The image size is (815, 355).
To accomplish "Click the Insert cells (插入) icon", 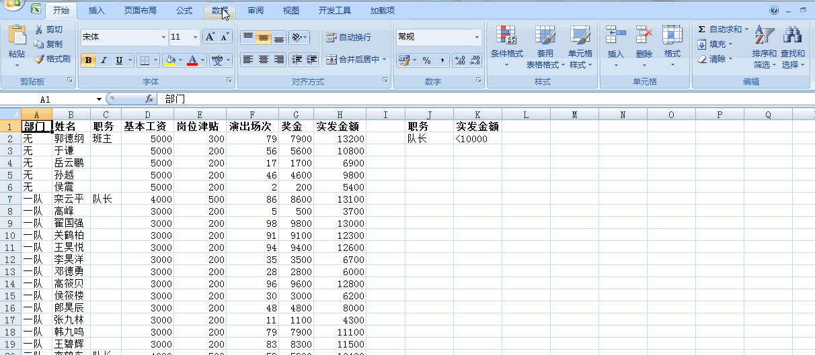I will tap(616, 35).
